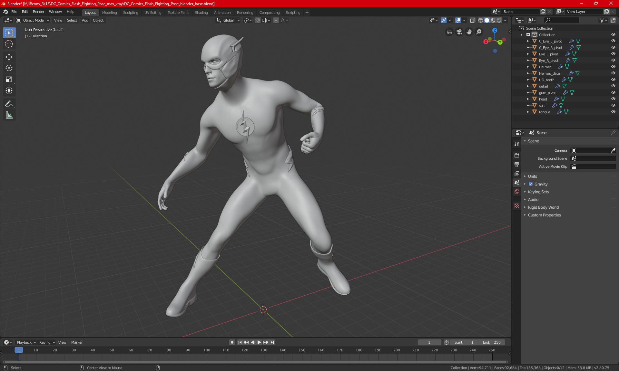Open the Tool properties tab icon

tap(517, 144)
